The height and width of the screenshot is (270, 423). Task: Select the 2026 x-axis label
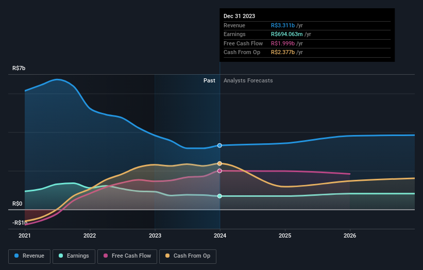click(x=350, y=235)
